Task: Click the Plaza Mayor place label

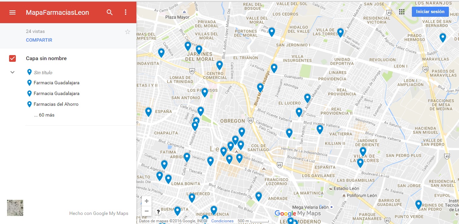Action: coord(177,17)
